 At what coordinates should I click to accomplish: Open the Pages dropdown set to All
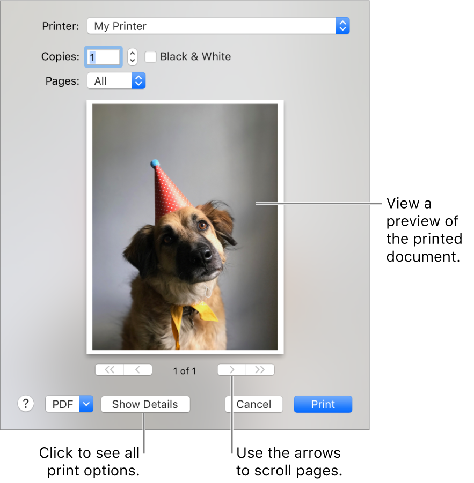[116, 81]
